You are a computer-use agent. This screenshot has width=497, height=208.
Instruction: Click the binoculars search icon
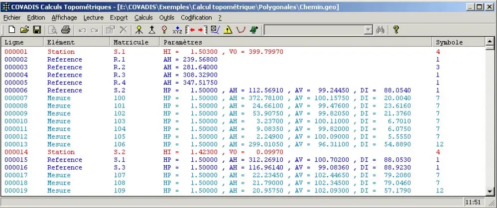[380, 30]
